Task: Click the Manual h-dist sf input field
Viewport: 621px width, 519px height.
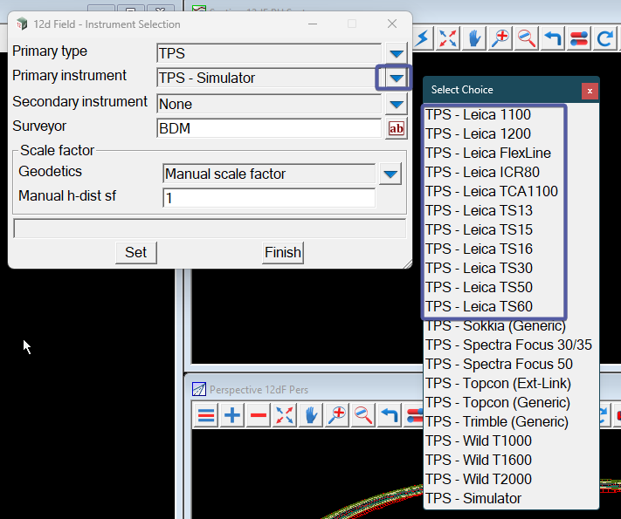Action: (268, 198)
